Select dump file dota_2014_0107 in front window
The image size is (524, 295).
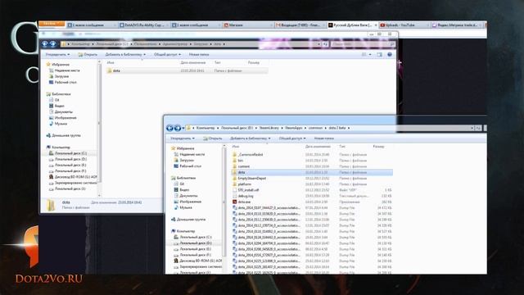tap(266, 207)
